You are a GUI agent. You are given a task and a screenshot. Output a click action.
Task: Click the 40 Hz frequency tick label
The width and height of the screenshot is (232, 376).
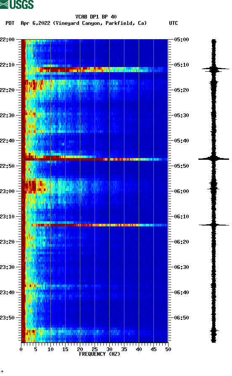click(139, 349)
